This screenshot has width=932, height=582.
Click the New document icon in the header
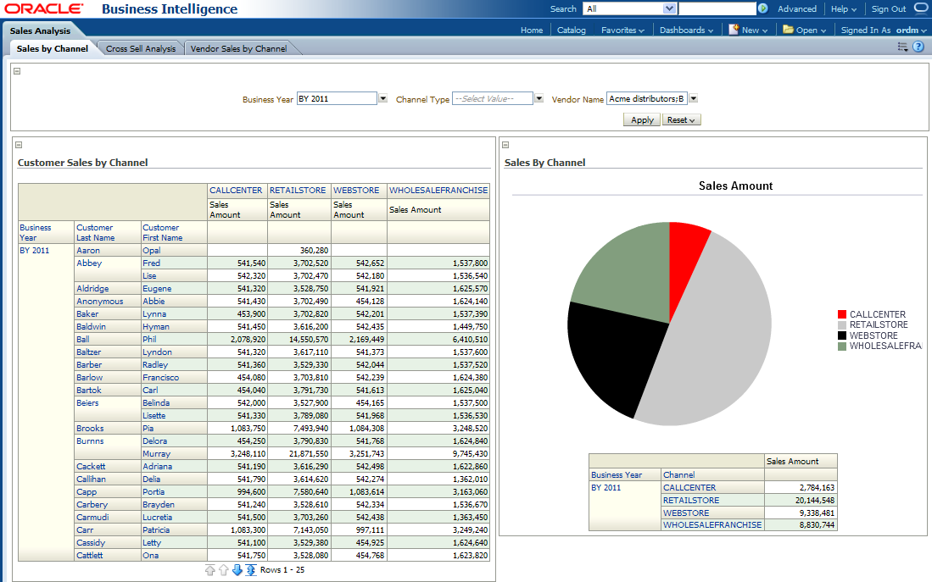[x=734, y=30]
